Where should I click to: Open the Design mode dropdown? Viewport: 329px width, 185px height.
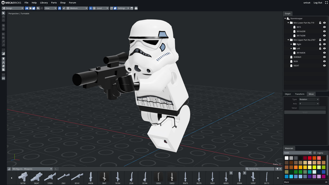tap(13, 8)
